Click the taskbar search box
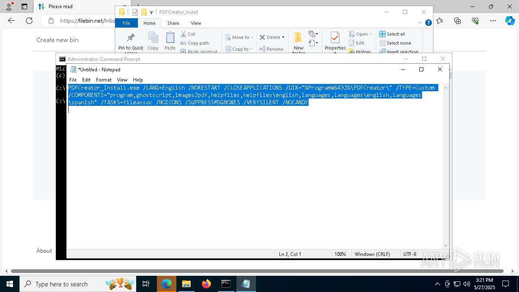 point(78,284)
